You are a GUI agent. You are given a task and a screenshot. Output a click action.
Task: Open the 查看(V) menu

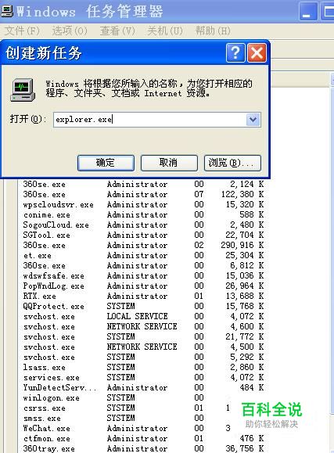(x=117, y=31)
